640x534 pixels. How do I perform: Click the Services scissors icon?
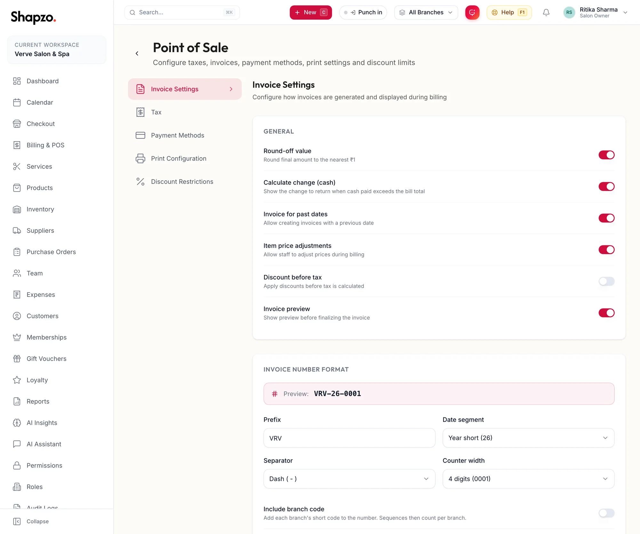(x=17, y=167)
